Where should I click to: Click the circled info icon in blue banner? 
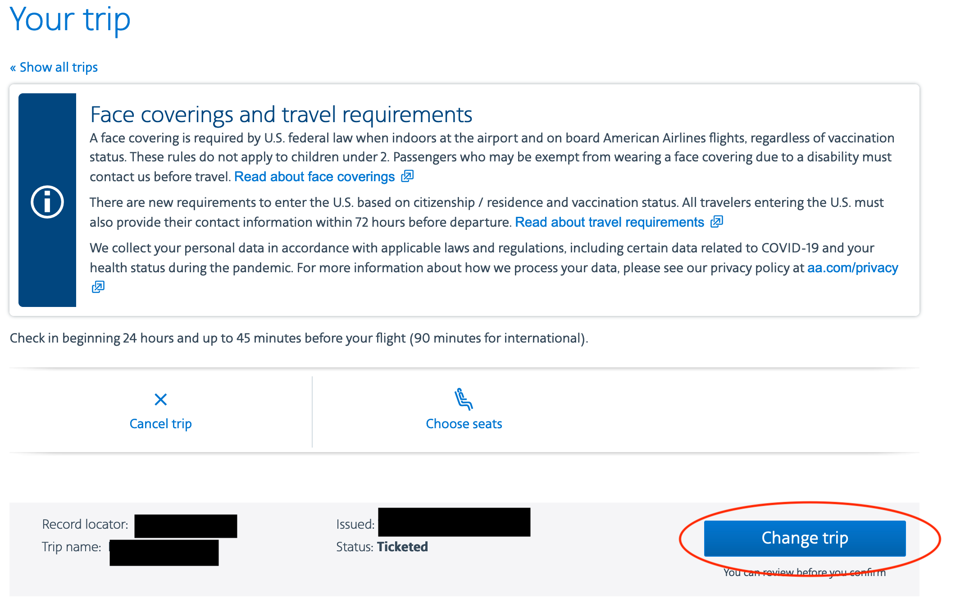(47, 201)
